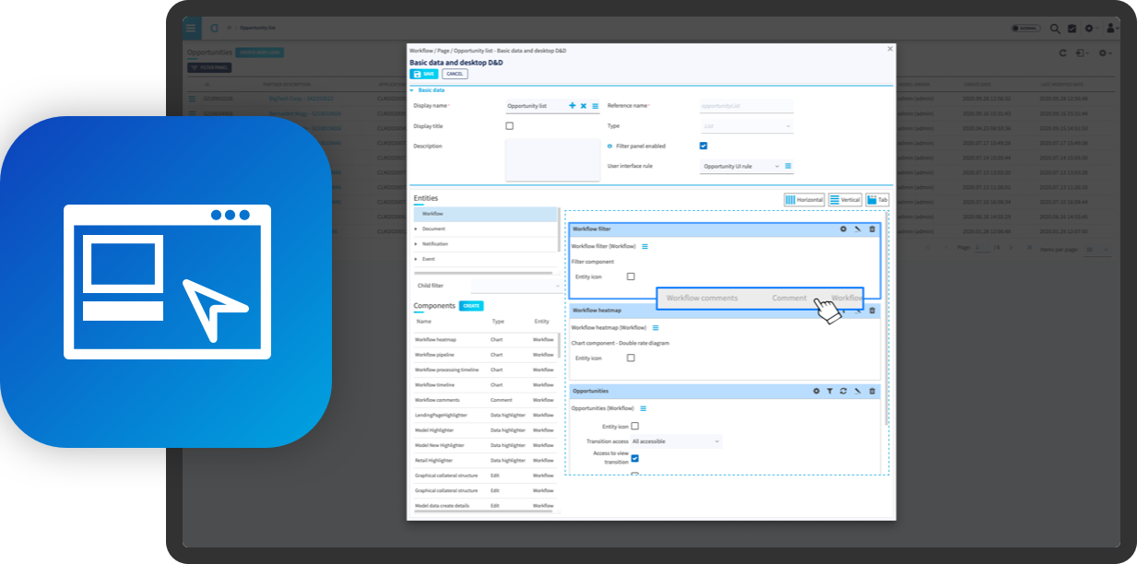This screenshot has height=564, width=1137.
Task: Click into the Description text area
Action: (552, 159)
